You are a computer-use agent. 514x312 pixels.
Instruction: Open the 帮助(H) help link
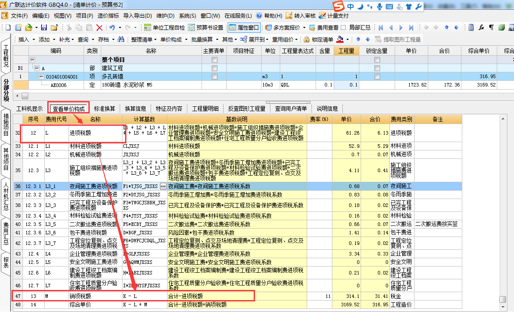269,16
